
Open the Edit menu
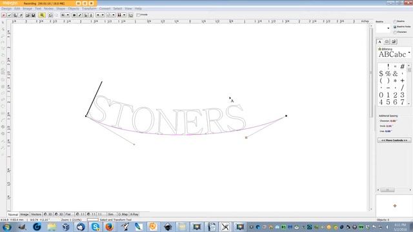tap(17, 8)
